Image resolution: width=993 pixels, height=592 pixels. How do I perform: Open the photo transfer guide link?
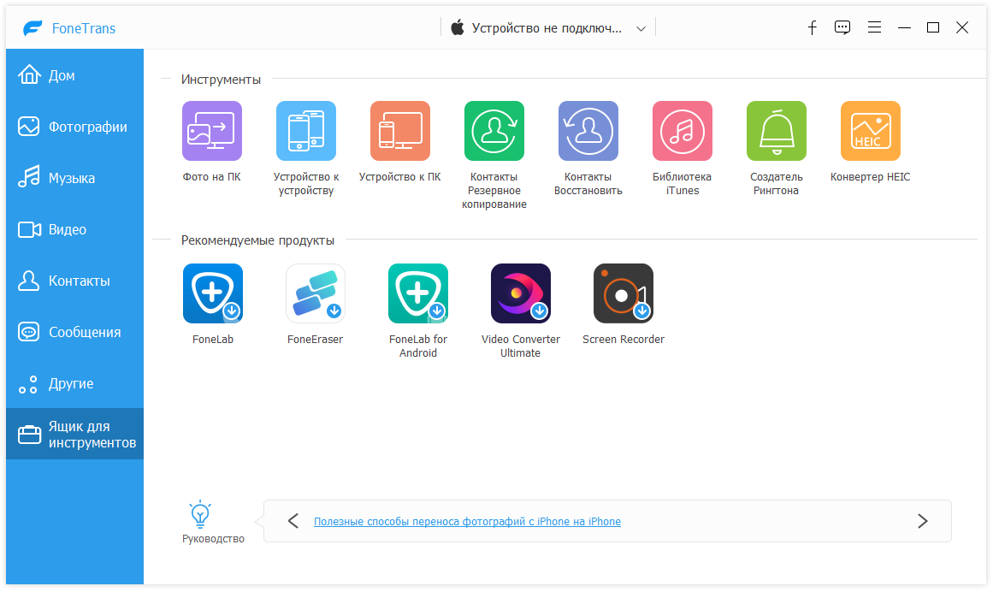467,522
